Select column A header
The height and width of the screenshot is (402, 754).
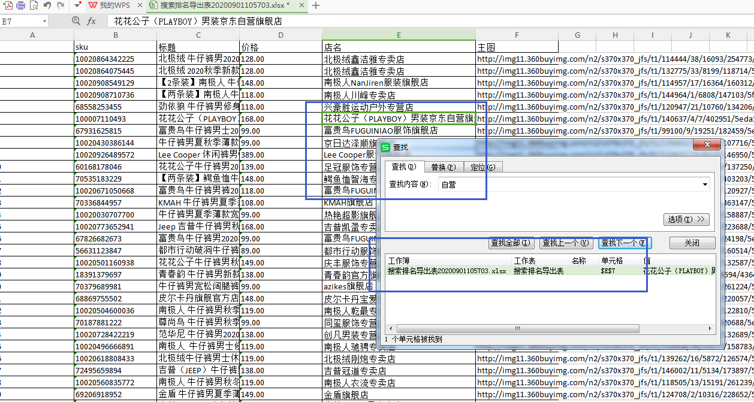click(x=32, y=35)
